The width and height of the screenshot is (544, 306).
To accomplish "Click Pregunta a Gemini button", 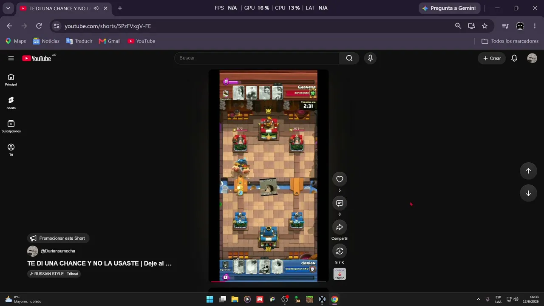I will click(450, 8).
